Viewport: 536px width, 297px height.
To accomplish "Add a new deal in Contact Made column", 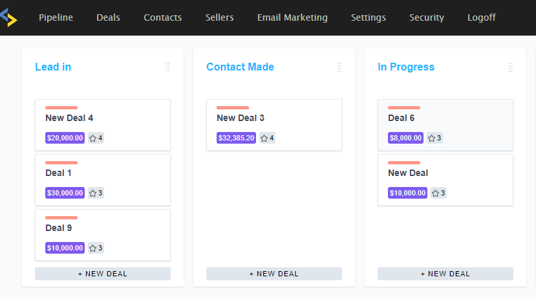I will (274, 274).
